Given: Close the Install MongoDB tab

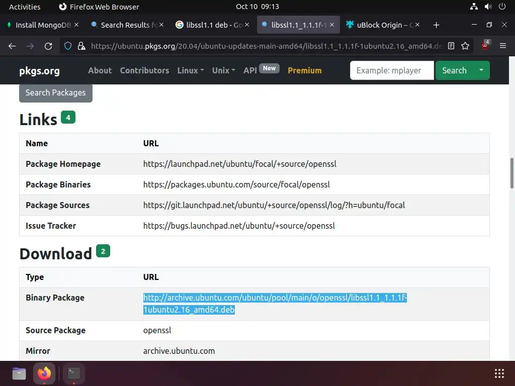Looking at the screenshot, I should 76,25.
